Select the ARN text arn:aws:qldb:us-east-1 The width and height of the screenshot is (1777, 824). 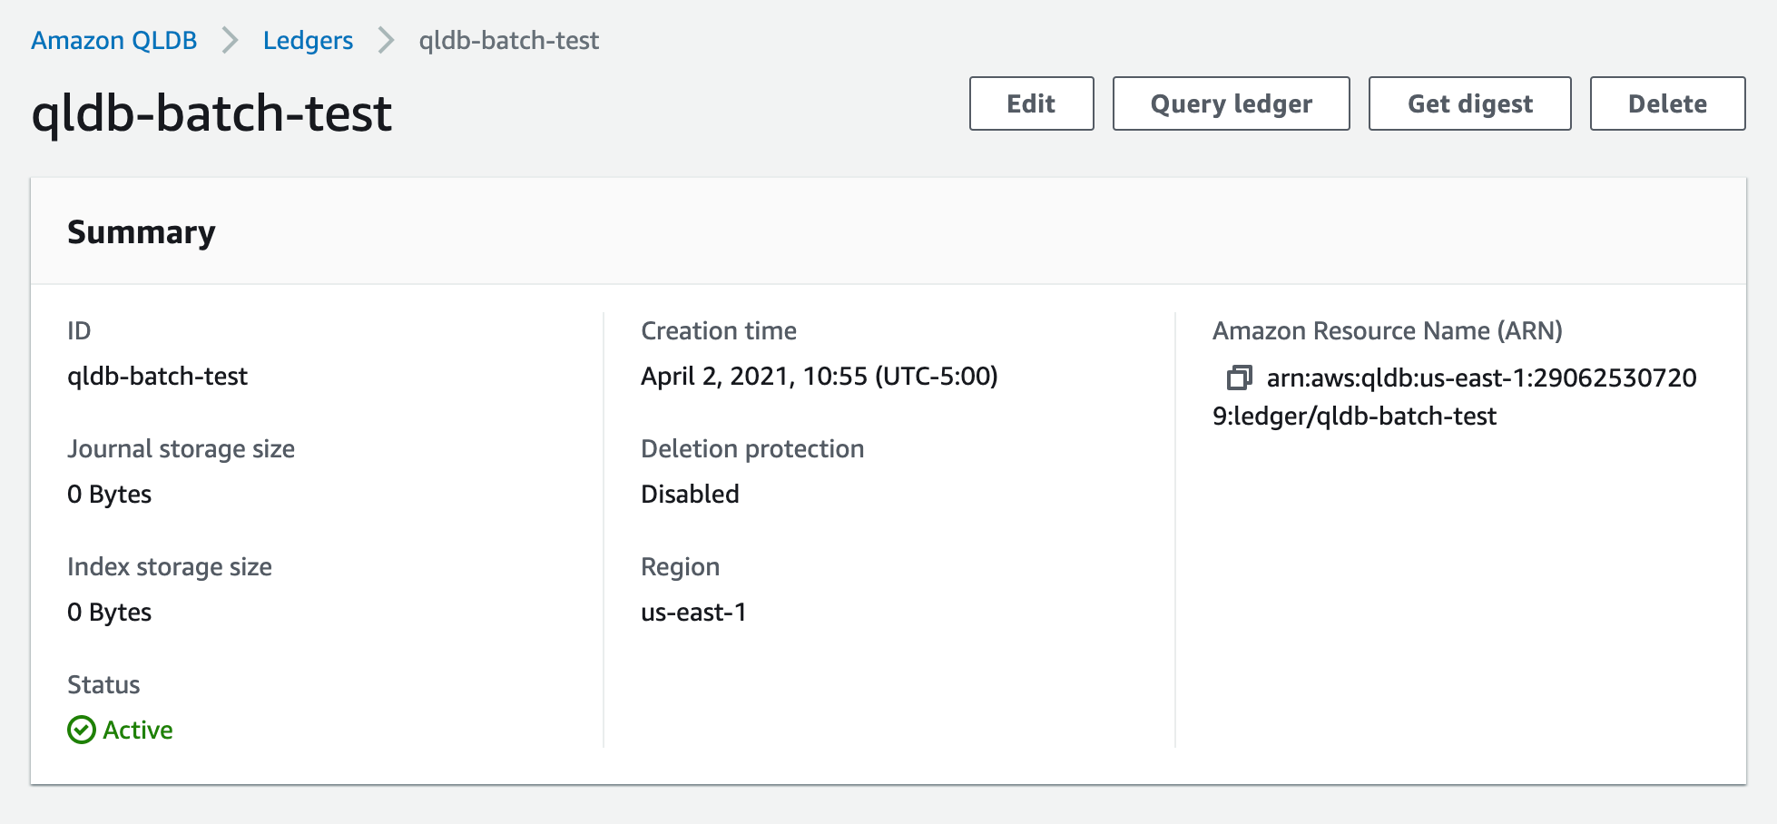(x=1455, y=397)
